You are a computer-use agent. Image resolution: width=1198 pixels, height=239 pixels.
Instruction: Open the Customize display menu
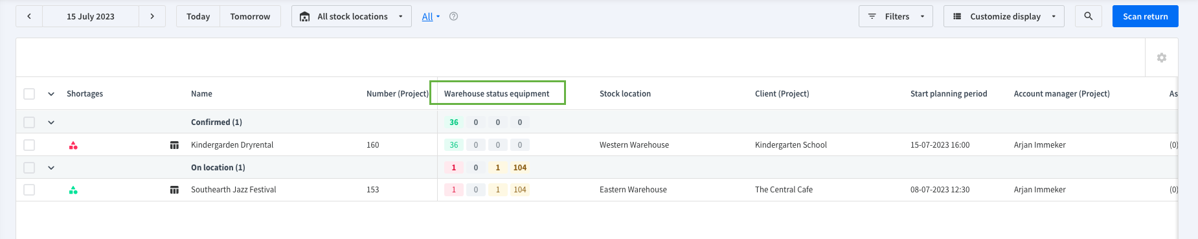(1004, 16)
